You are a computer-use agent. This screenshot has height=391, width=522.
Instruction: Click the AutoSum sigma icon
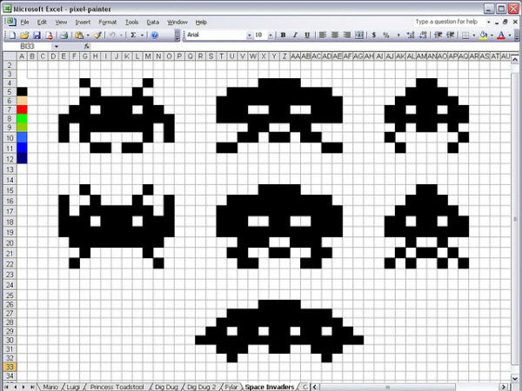point(133,36)
